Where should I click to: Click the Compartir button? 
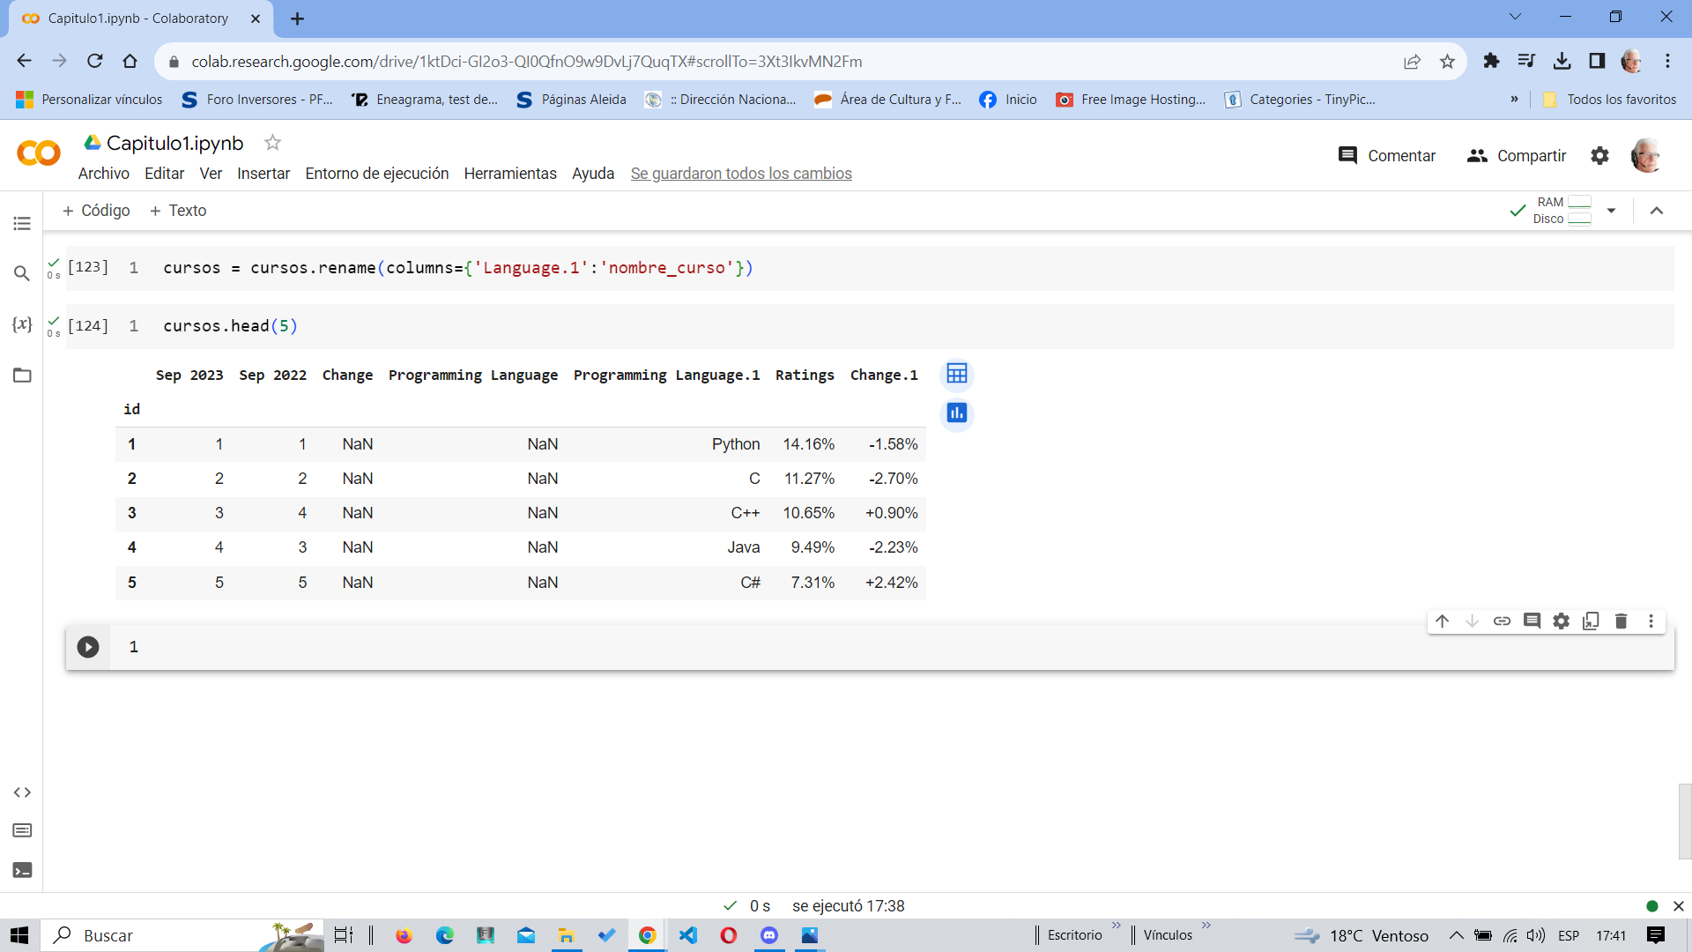tap(1517, 156)
